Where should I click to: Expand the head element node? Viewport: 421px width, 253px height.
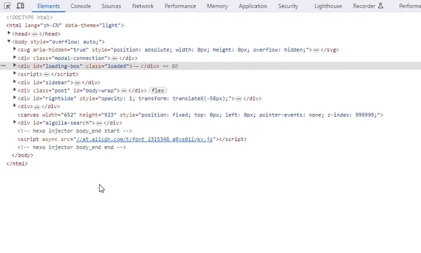[9, 33]
